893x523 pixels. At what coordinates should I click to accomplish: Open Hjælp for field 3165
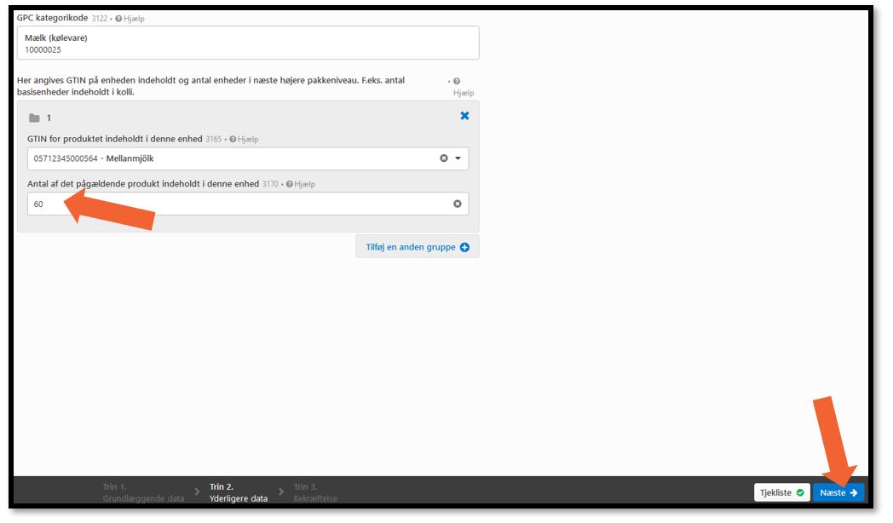[x=244, y=139]
